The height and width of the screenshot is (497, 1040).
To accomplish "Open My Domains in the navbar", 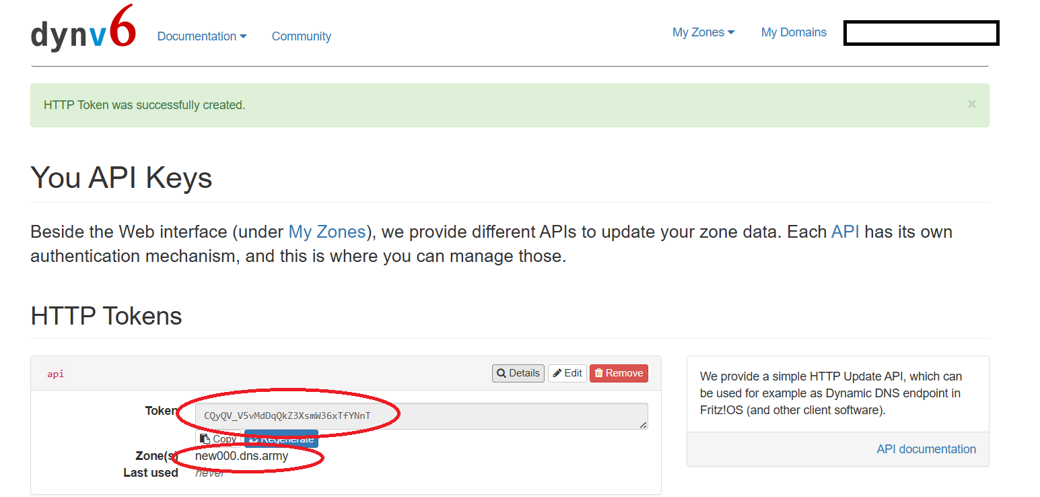I will click(793, 32).
